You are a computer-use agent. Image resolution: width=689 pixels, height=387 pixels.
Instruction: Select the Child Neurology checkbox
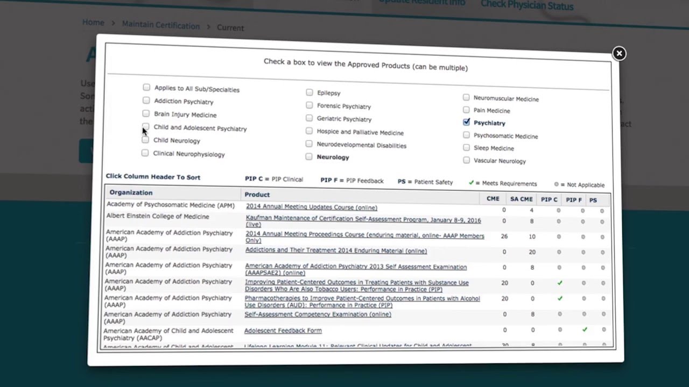tap(145, 140)
